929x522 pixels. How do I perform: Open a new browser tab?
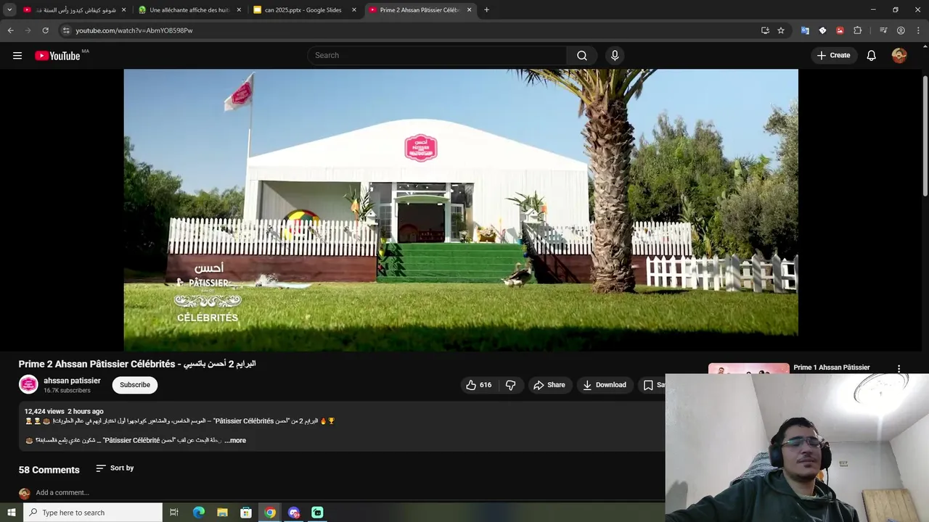486,10
